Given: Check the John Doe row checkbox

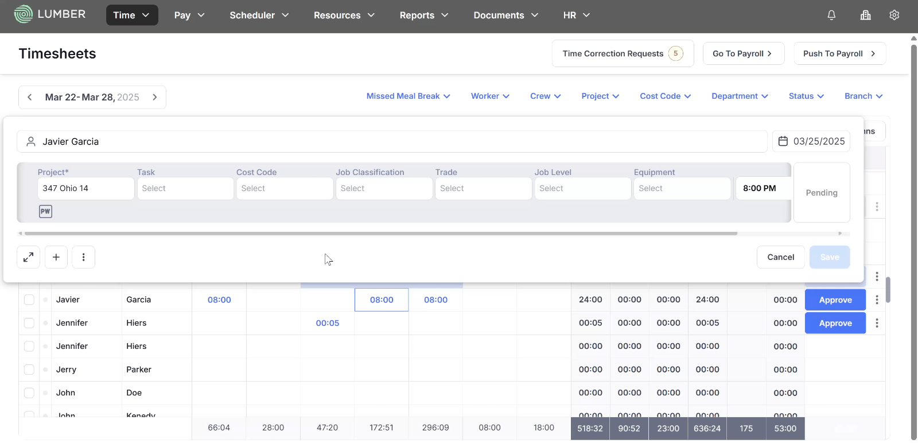Looking at the screenshot, I should (x=29, y=393).
